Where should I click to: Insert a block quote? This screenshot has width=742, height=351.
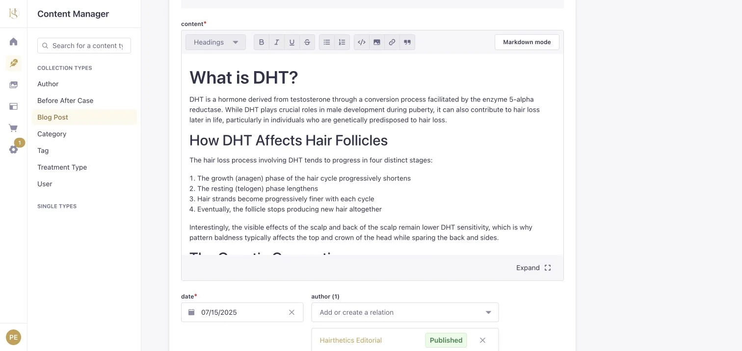(x=407, y=42)
